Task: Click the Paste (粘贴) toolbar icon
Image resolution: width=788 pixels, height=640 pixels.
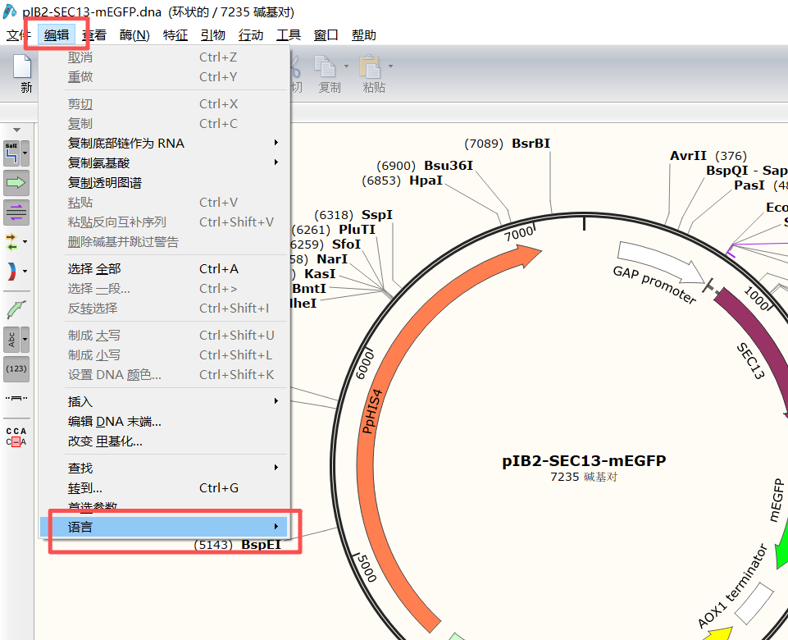Action: 370,66
